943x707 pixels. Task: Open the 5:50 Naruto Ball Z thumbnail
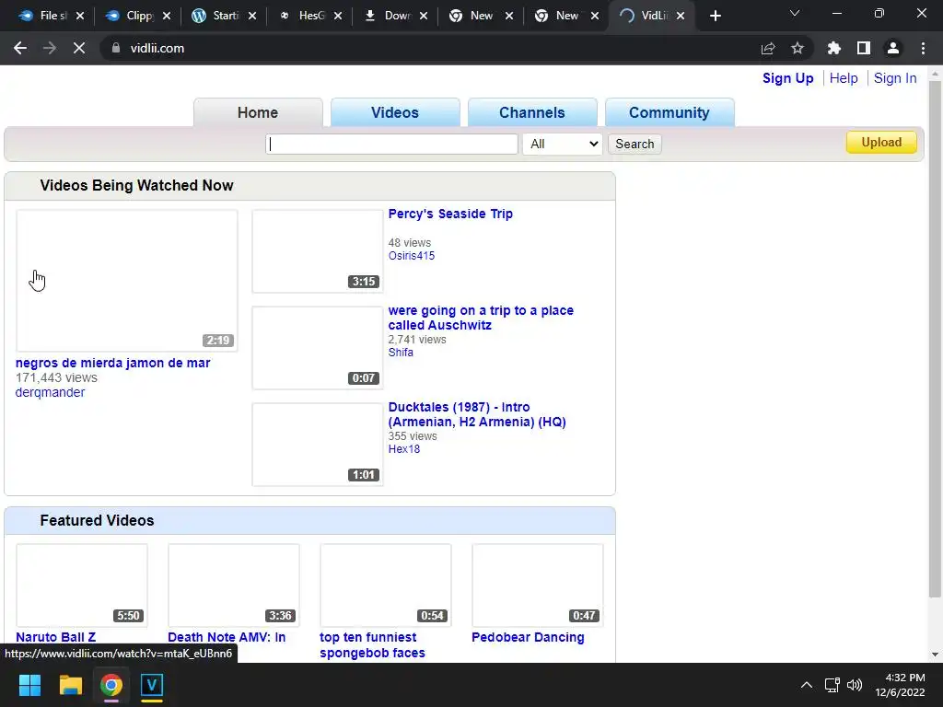point(82,585)
